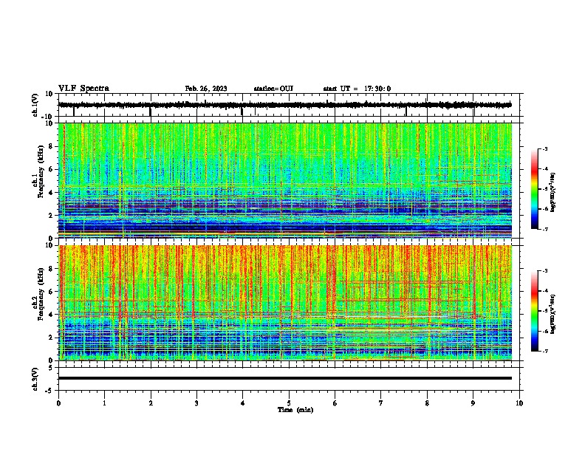Click the "Feb. 26, 2023" date label
The image size is (585, 452).
[206, 89]
